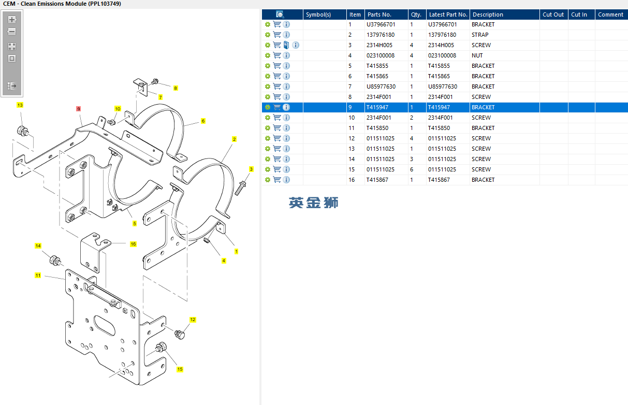This screenshot has width=628, height=405.
Task: Click latest part number 023100008
Action: click(x=442, y=55)
